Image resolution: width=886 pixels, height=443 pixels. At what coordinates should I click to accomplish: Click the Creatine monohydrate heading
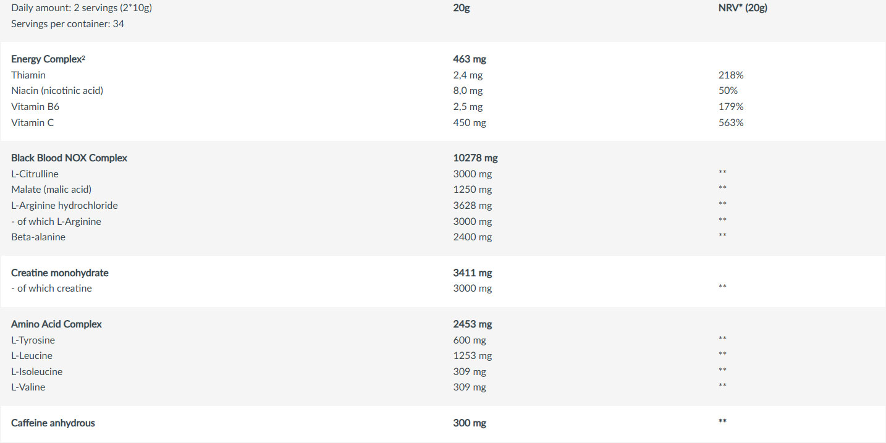[60, 273]
